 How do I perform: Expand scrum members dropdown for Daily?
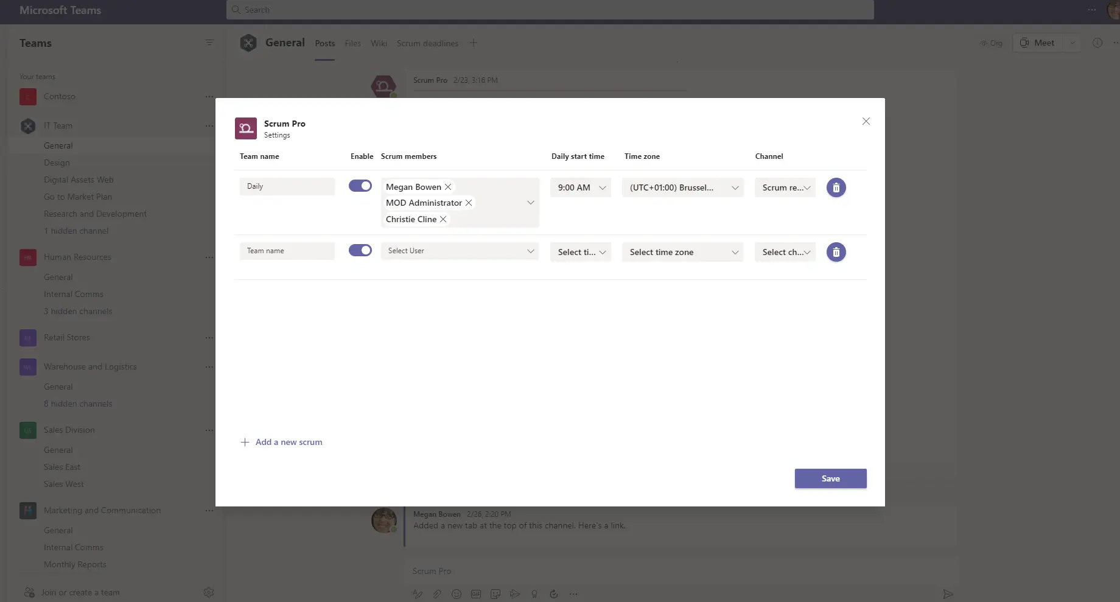click(x=530, y=203)
